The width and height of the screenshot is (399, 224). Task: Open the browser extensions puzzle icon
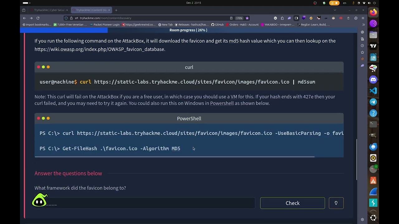pos(282,18)
